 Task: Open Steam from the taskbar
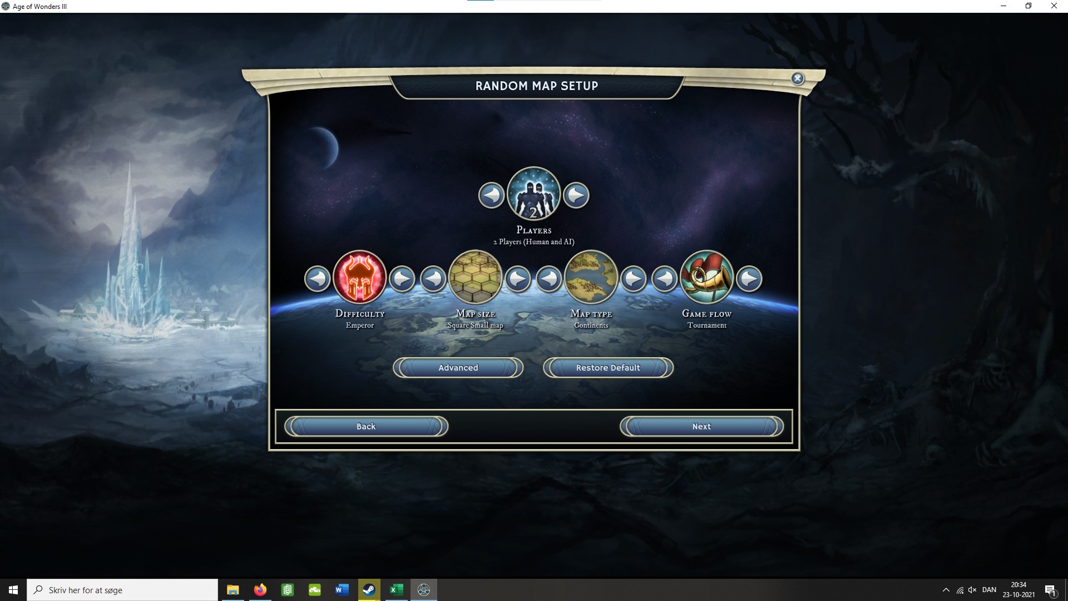pos(369,590)
